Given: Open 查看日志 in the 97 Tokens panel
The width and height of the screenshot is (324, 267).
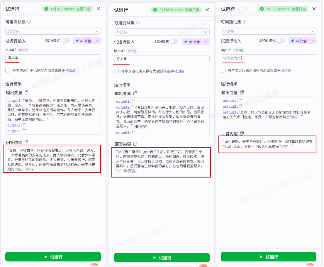Looking at the screenshot, I should (x=84, y=9).
